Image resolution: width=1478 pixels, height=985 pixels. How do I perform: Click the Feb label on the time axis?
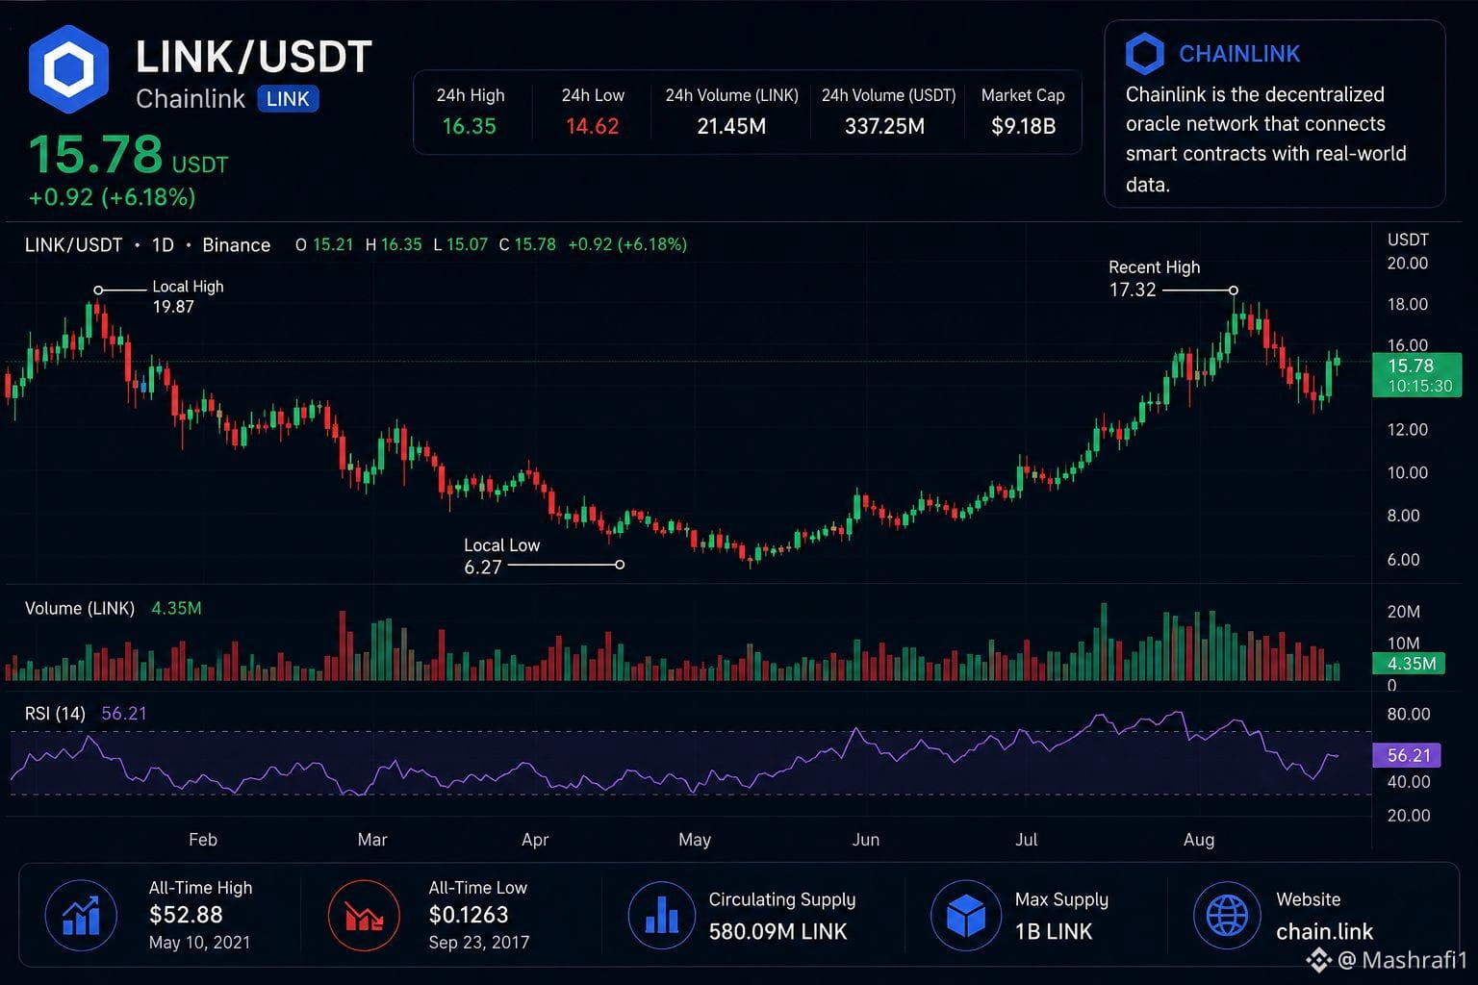[203, 840]
